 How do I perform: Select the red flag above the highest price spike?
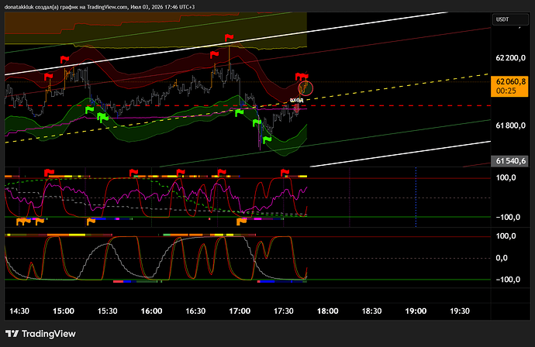[x=229, y=37]
